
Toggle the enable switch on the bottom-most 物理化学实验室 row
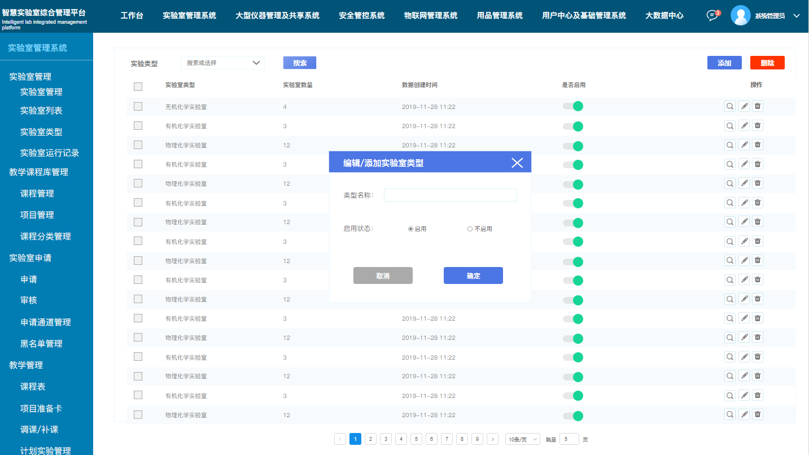[x=572, y=415]
